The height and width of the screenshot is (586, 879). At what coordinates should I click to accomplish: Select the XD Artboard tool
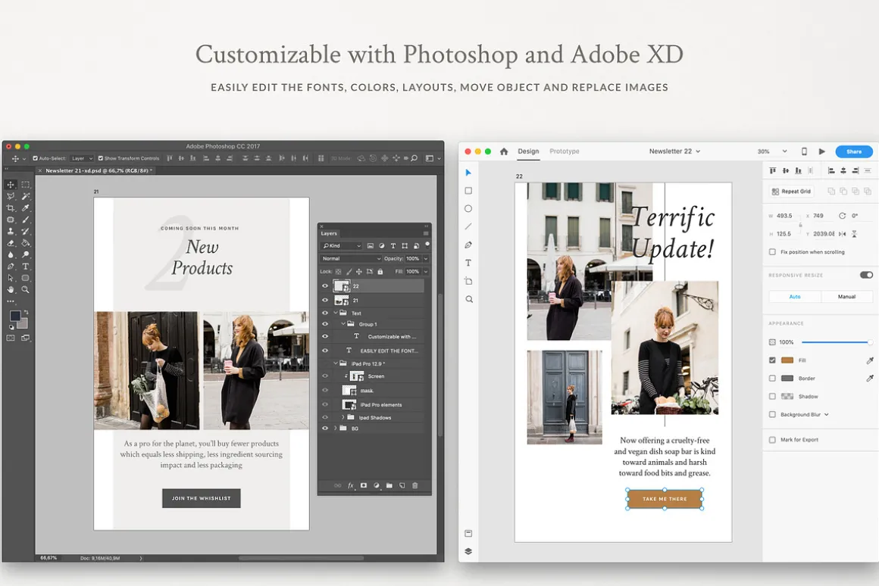[x=468, y=281]
